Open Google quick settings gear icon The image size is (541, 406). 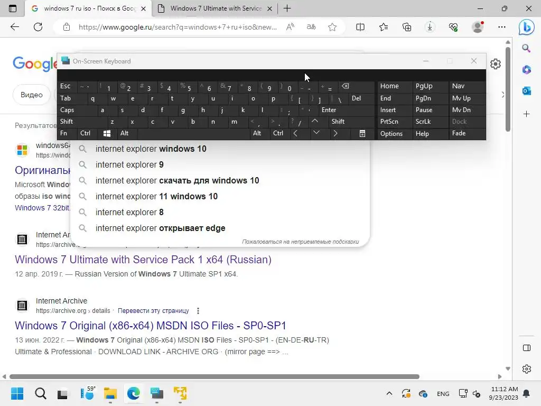pos(496,64)
